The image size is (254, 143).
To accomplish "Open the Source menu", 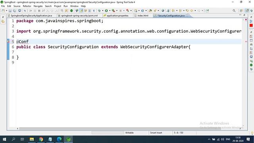I will coord(17,6).
